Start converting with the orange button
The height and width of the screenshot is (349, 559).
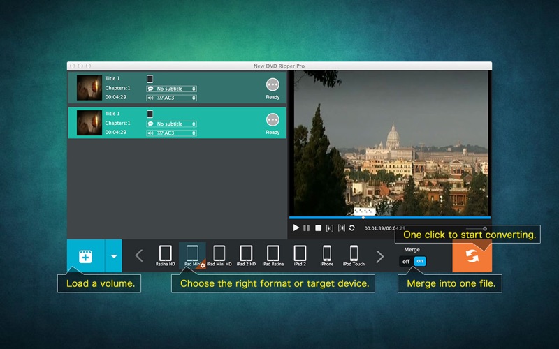pos(472,255)
